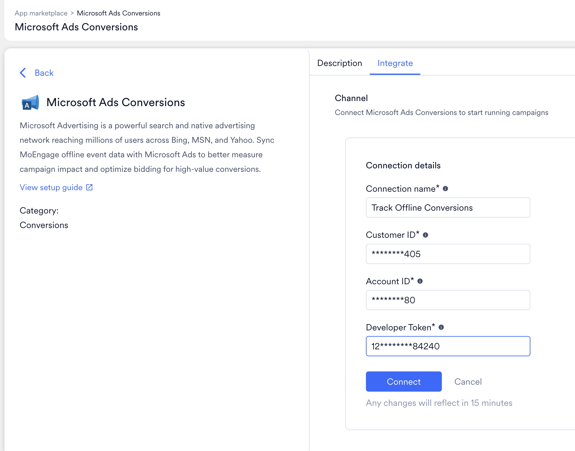Edit the Account ID input field
The height and width of the screenshot is (451, 575).
(x=448, y=300)
